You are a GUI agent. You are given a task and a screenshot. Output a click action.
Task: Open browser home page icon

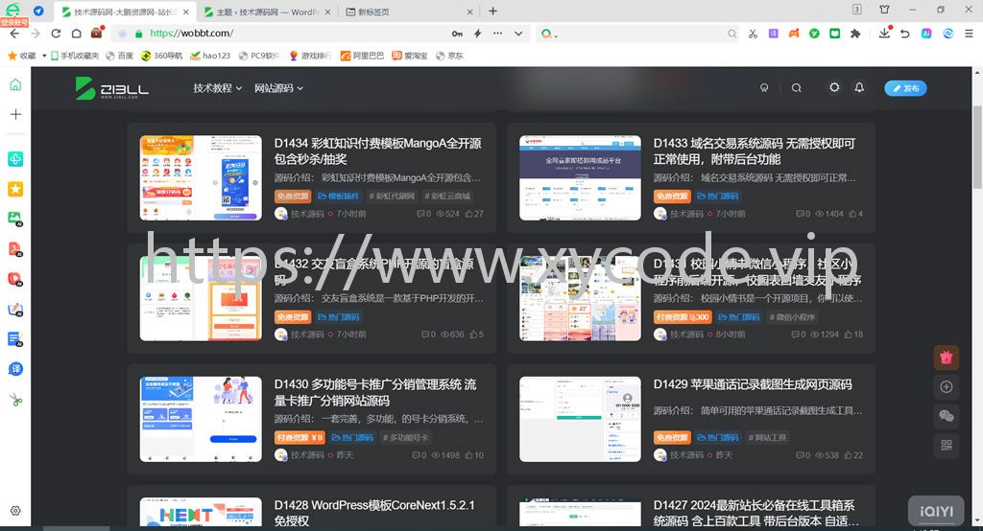pos(76,34)
